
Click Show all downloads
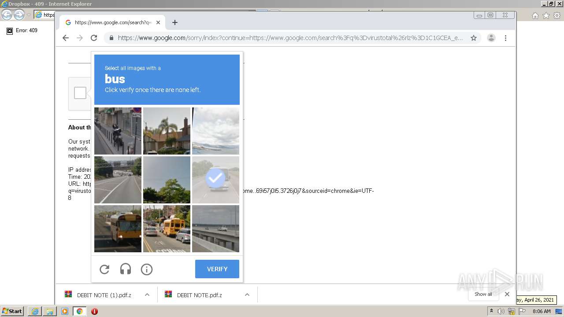pyautogui.click(x=483, y=294)
